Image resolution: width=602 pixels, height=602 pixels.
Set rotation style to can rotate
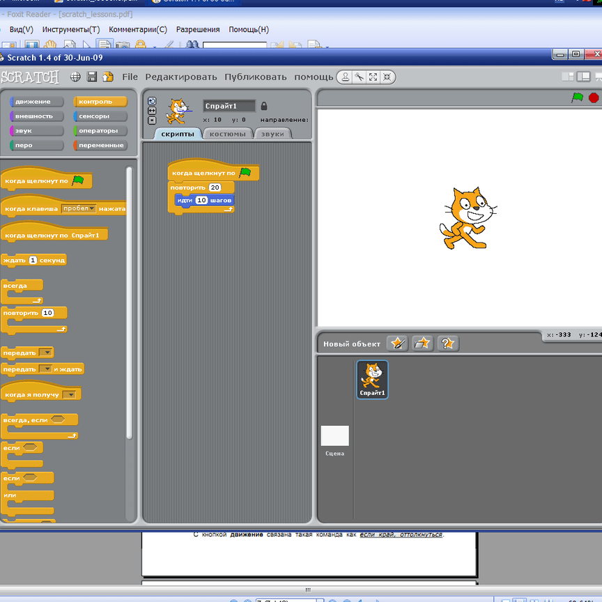coord(152,101)
